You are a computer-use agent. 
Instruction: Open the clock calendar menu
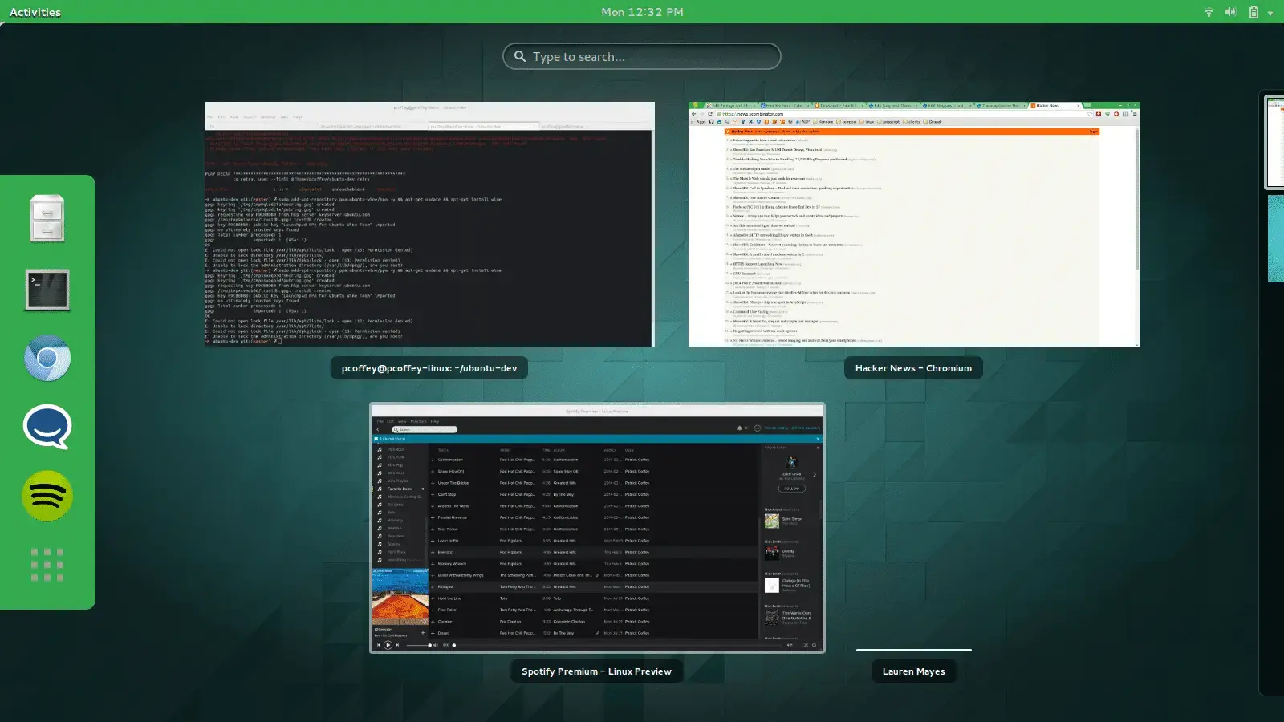[x=642, y=12]
